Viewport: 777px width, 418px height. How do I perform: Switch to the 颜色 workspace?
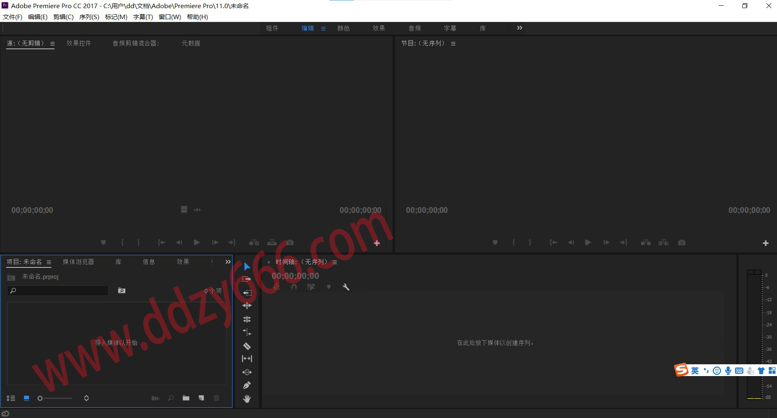point(343,28)
